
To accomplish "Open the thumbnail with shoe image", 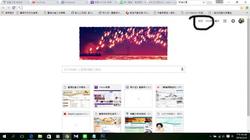I will tap(169, 96).
